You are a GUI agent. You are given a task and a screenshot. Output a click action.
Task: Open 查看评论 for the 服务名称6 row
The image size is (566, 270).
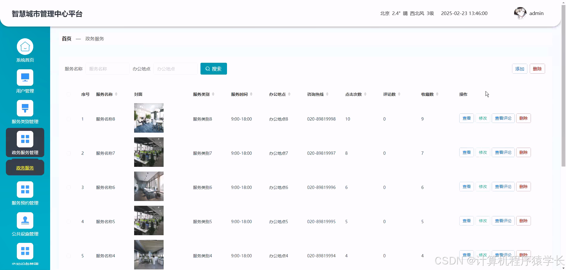point(503,187)
